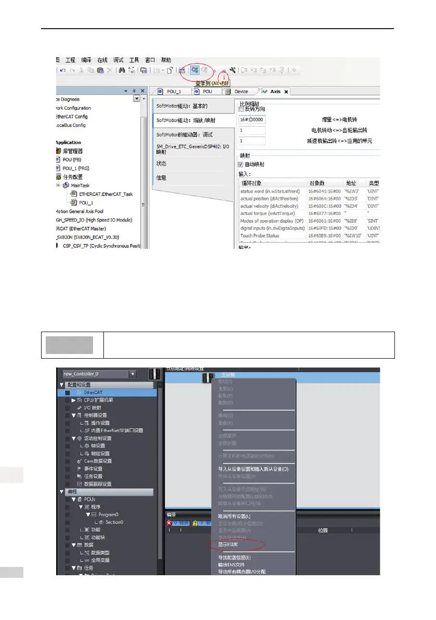Image resolution: width=436 pixels, height=620 pixels.
Task: Open the new_Controller_0 dropdown
Action: [x=133, y=374]
